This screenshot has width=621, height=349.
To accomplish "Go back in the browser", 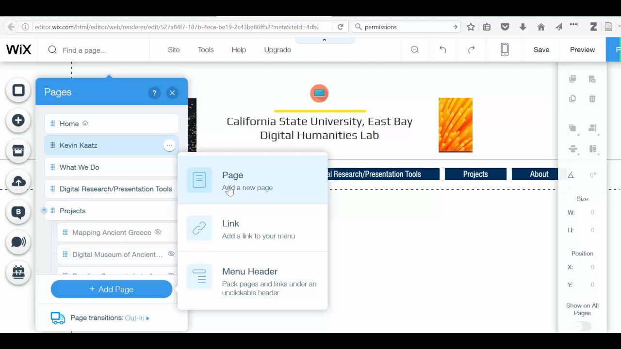I will (11, 27).
